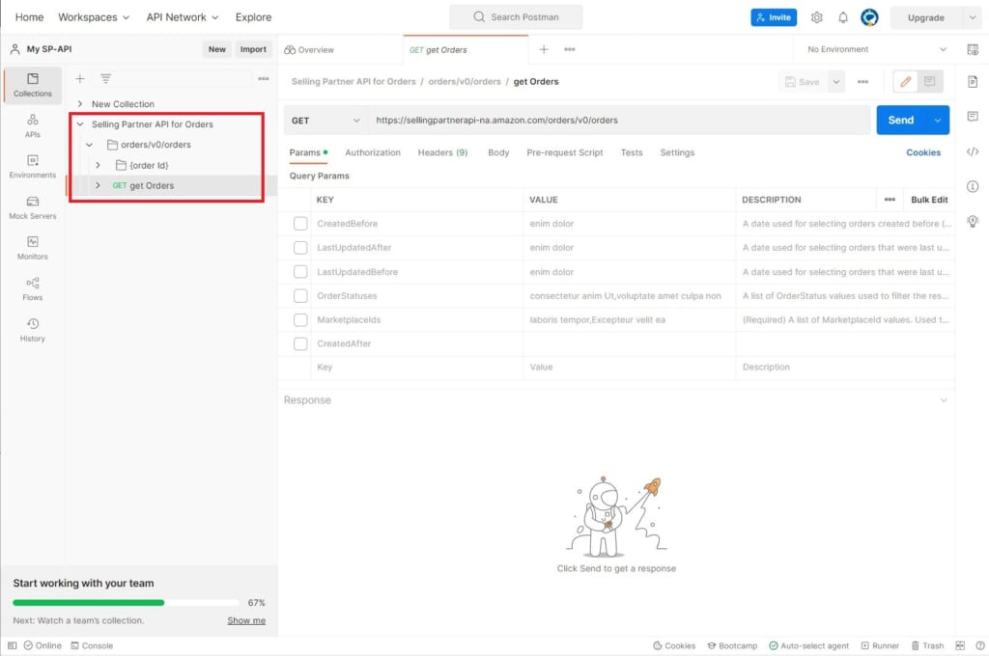The image size is (989, 656).
Task: Open the Workspaces dropdown menu
Action: coord(94,17)
